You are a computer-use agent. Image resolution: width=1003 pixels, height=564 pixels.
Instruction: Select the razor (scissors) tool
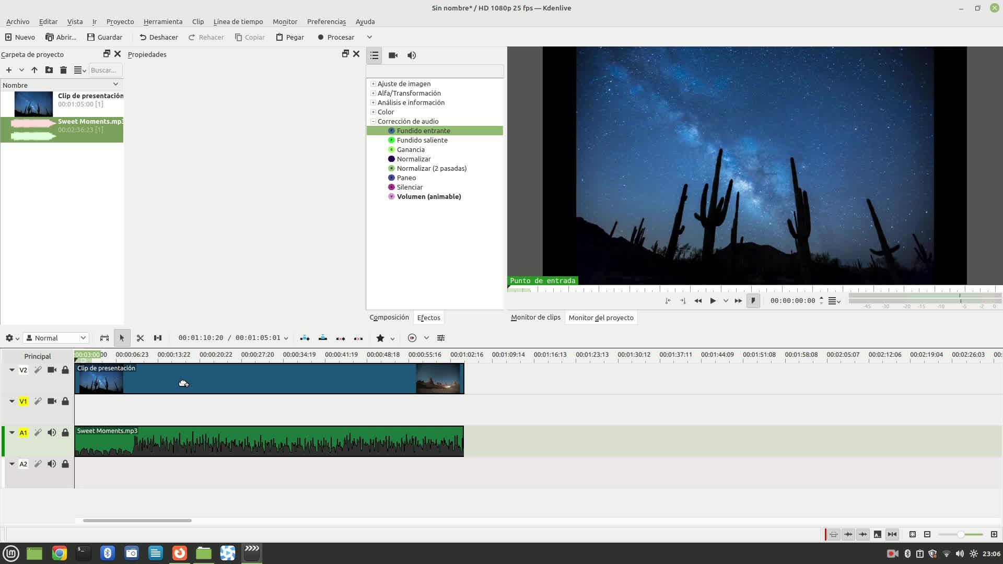point(140,338)
